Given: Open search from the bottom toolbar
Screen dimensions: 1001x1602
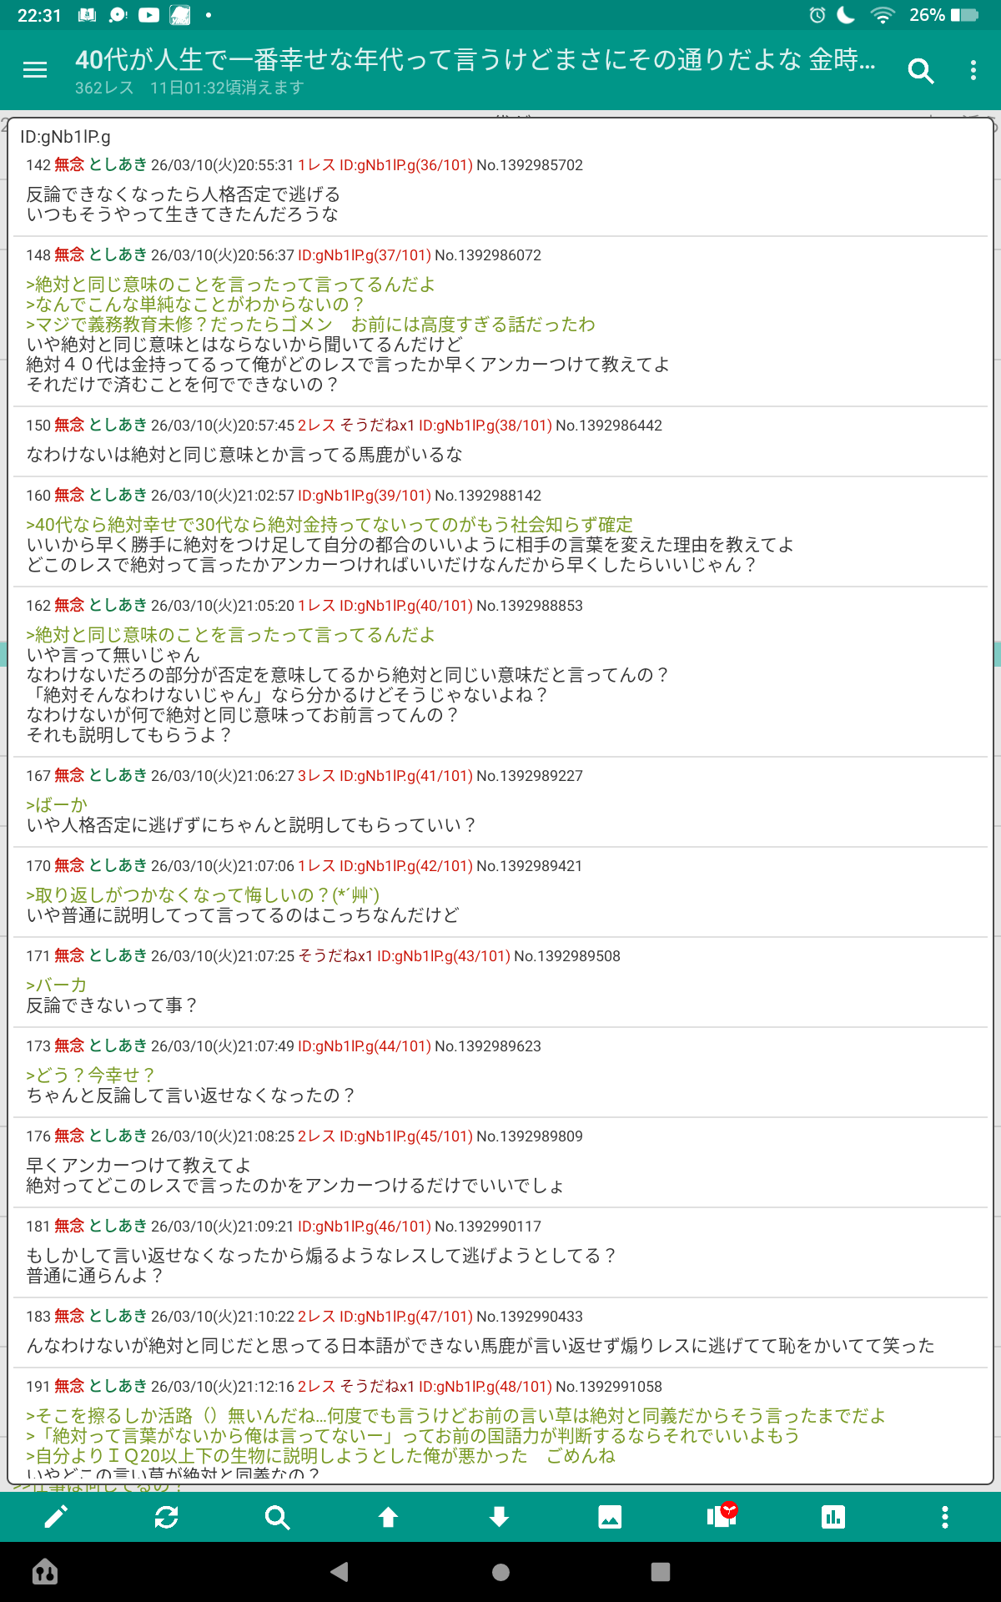Looking at the screenshot, I should [x=277, y=1517].
